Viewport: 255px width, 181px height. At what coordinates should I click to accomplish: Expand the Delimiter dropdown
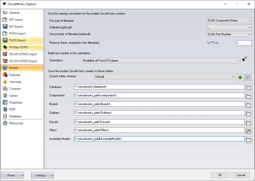click(229, 27)
